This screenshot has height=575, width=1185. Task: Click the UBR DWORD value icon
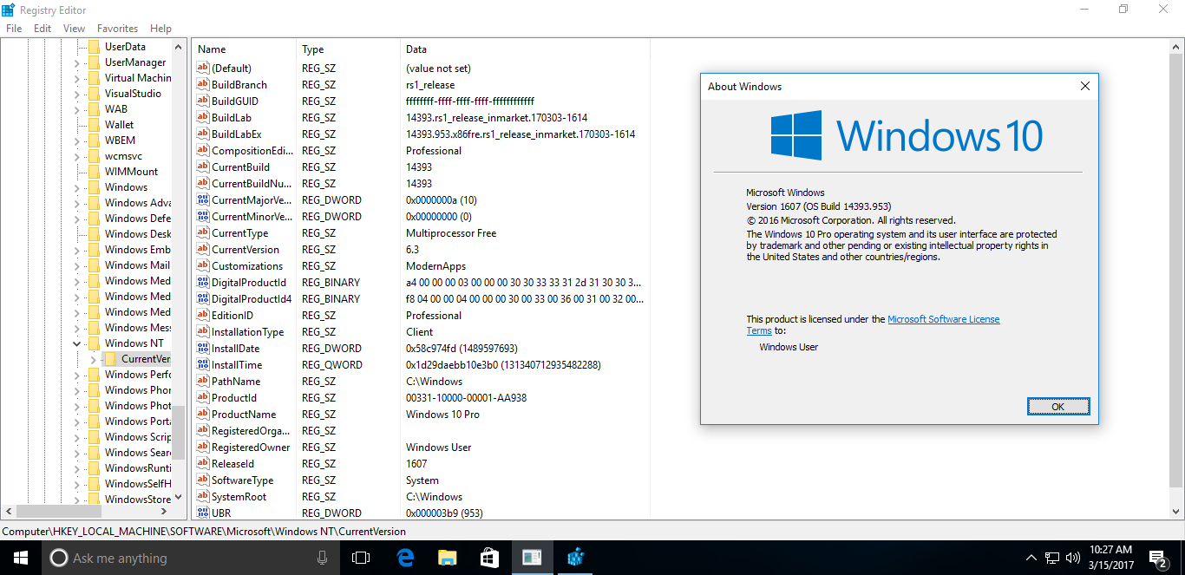point(204,513)
